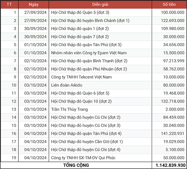
Task: Click the 'Diễn giải' column header
Action: pyautogui.click(x=100, y=5)
